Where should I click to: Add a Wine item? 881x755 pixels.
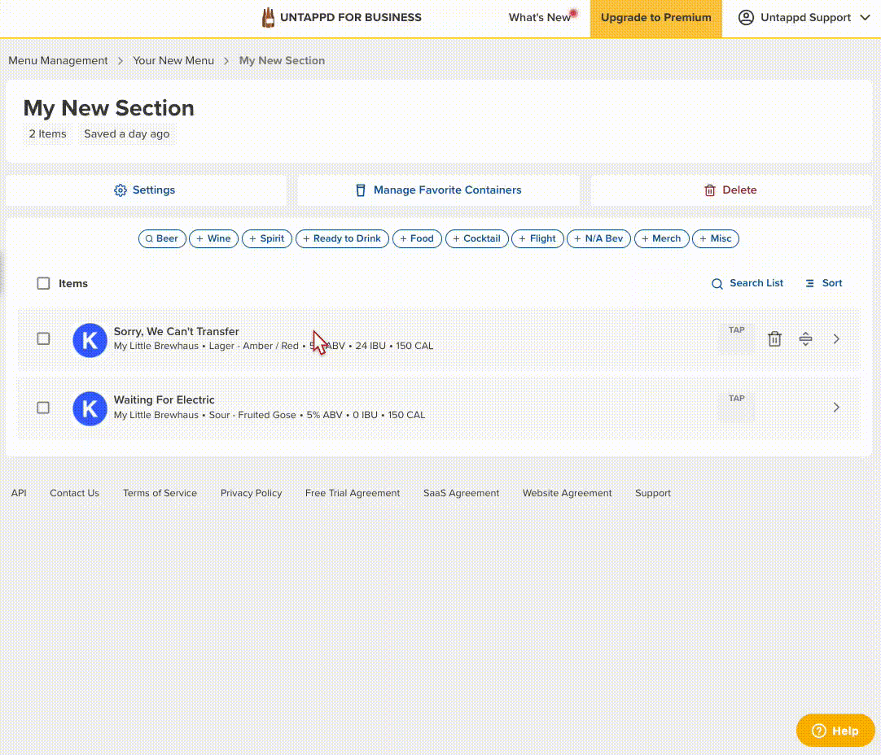[213, 238]
